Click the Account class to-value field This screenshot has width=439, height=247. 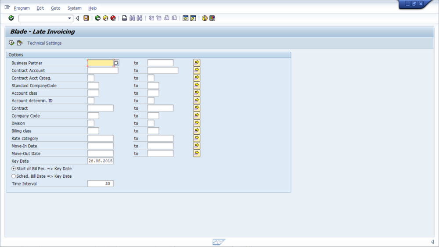pos(153,93)
